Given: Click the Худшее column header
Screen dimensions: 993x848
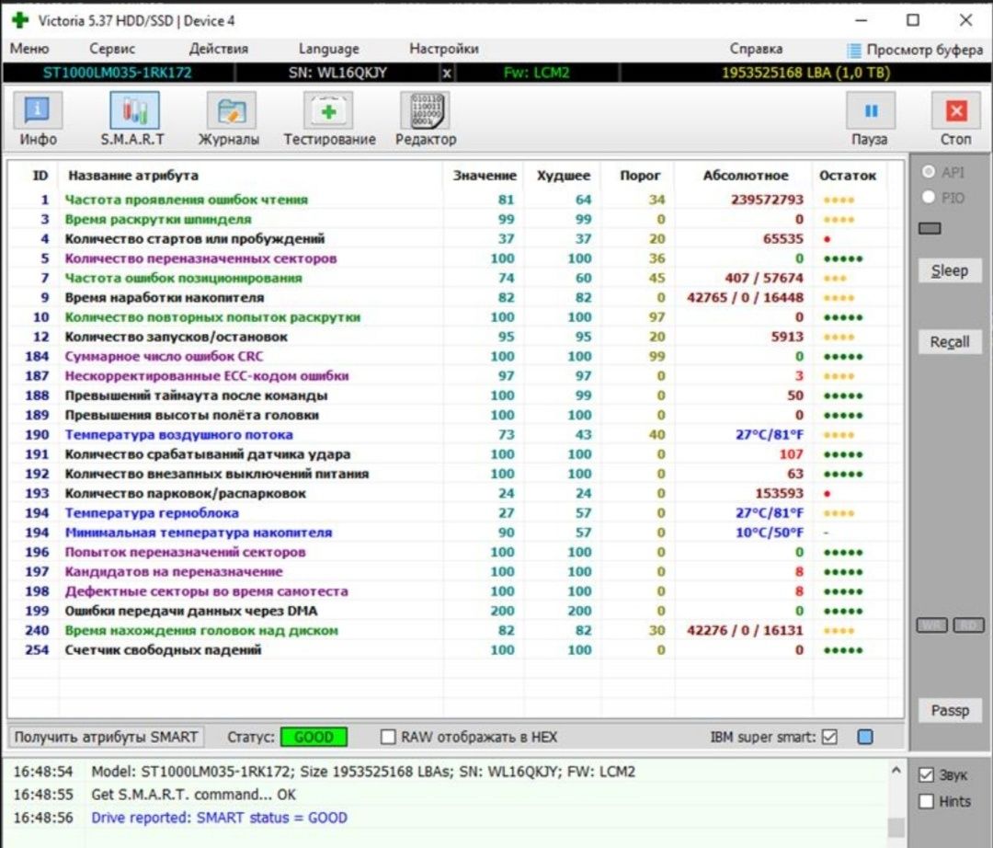Looking at the screenshot, I should 563,176.
